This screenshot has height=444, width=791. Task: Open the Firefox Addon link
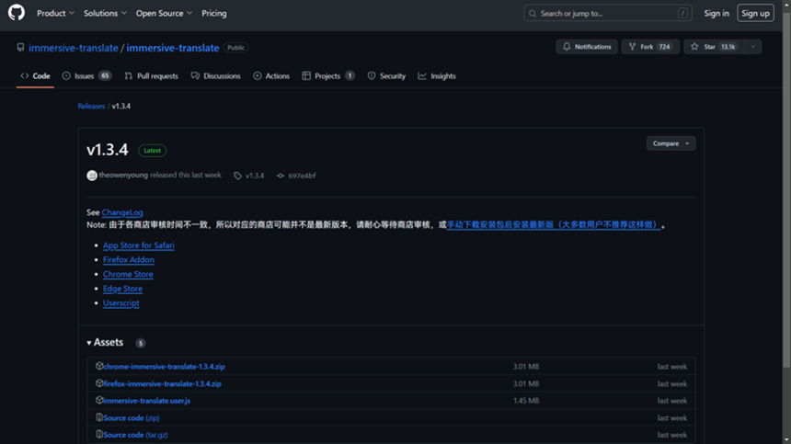(x=129, y=260)
